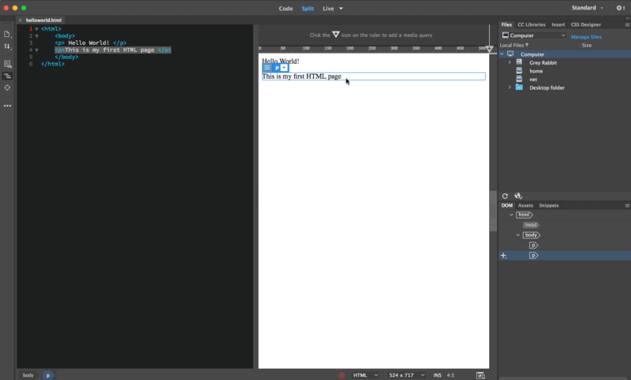Click the crosshair Inspect icon in left toolbar
631x380 pixels.
tap(7, 87)
